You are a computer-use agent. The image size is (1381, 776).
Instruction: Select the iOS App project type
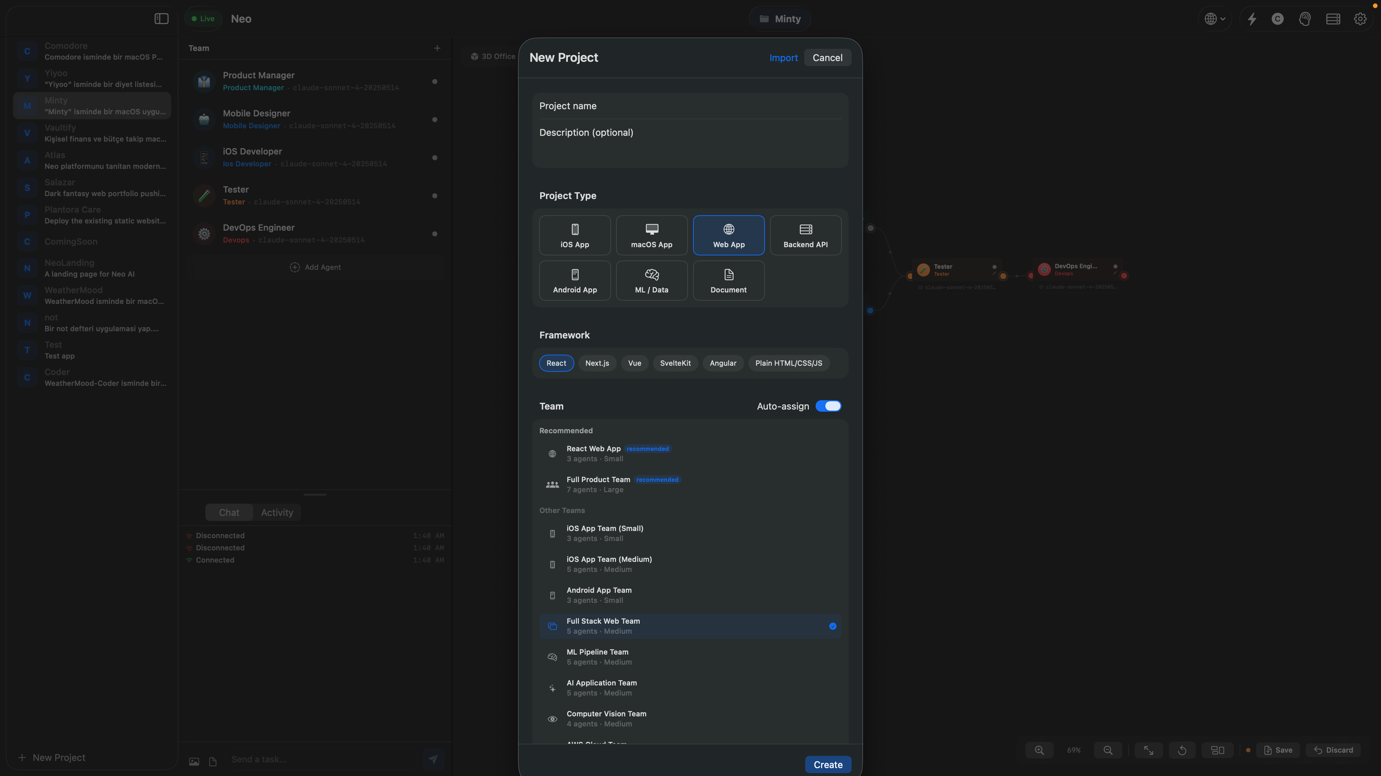pyautogui.click(x=575, y=235)
